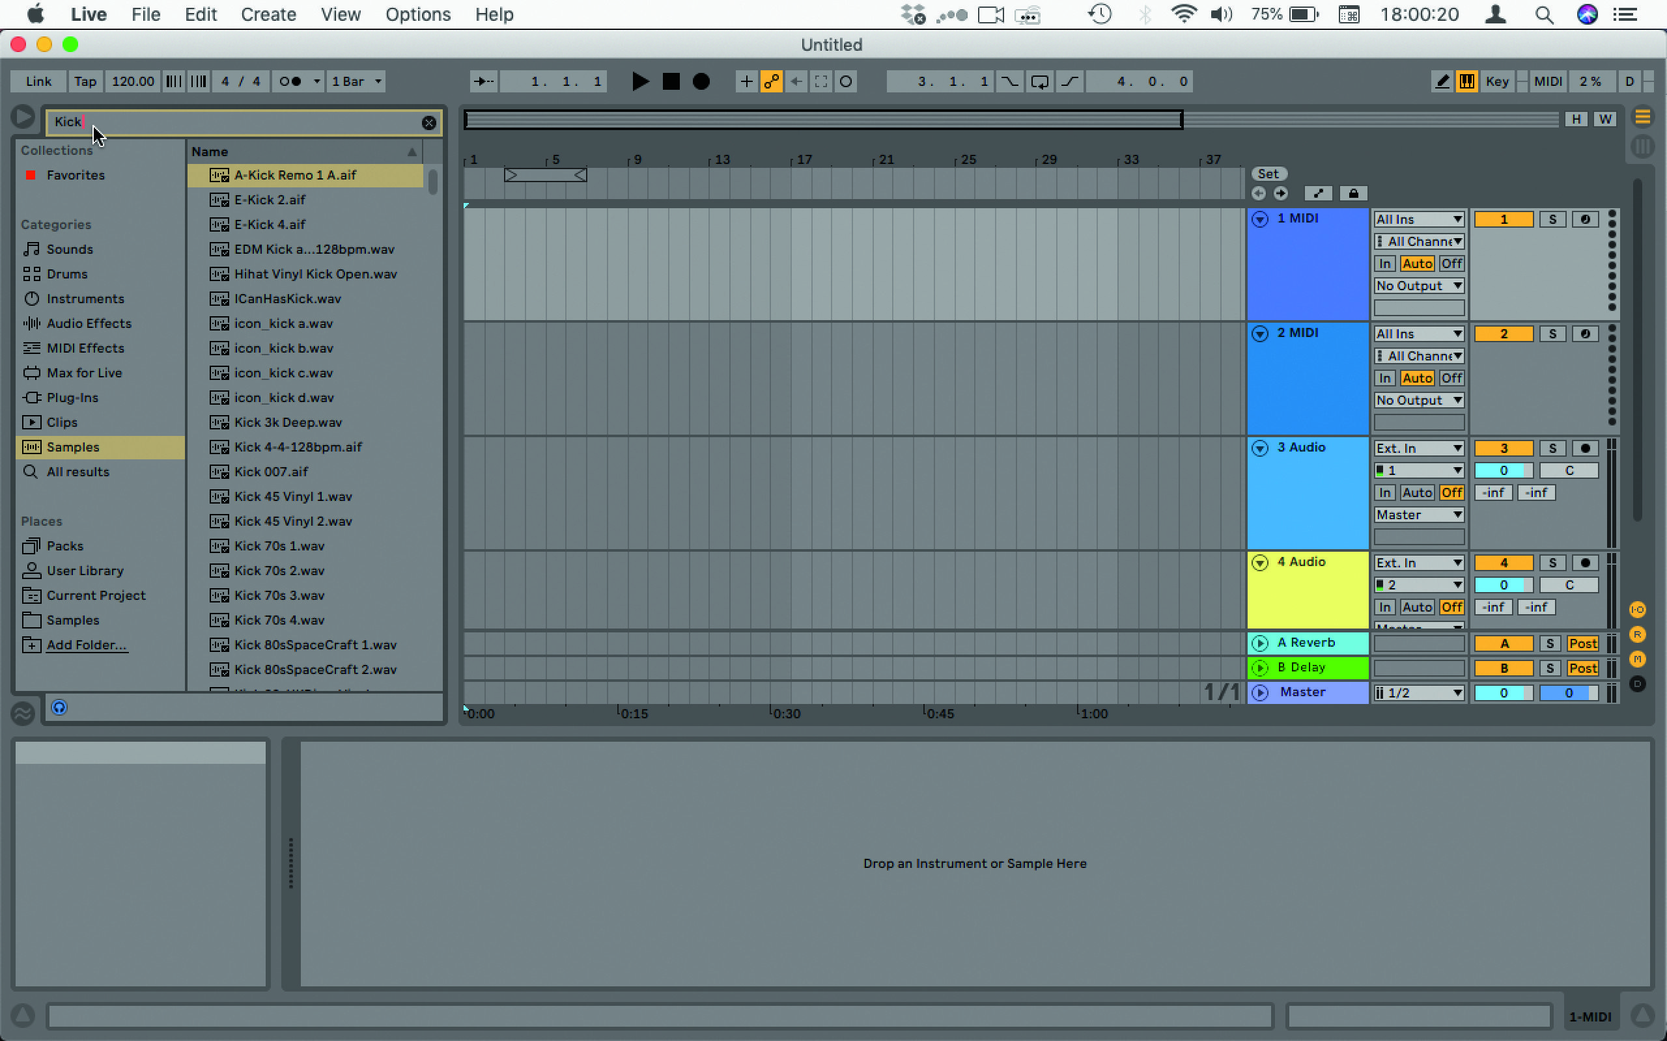Set 4 Audio monitor to In
Image resolution: width=1667 pixels, height=1041 pixels.
point(1384,607)
